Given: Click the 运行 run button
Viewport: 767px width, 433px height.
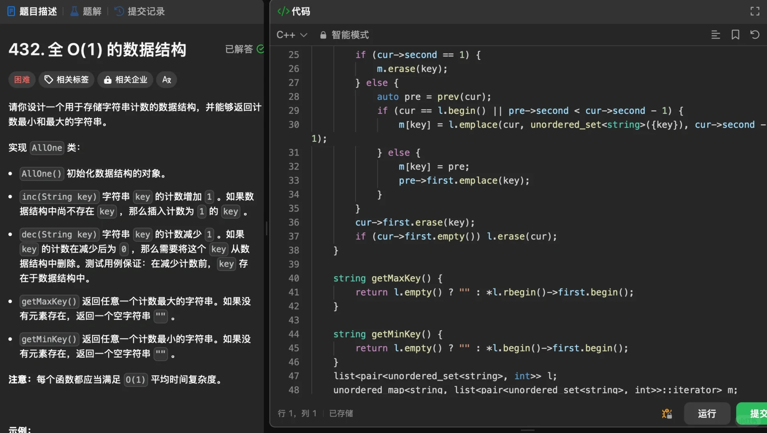Looking at the screenshot, I should pos(707,413).
